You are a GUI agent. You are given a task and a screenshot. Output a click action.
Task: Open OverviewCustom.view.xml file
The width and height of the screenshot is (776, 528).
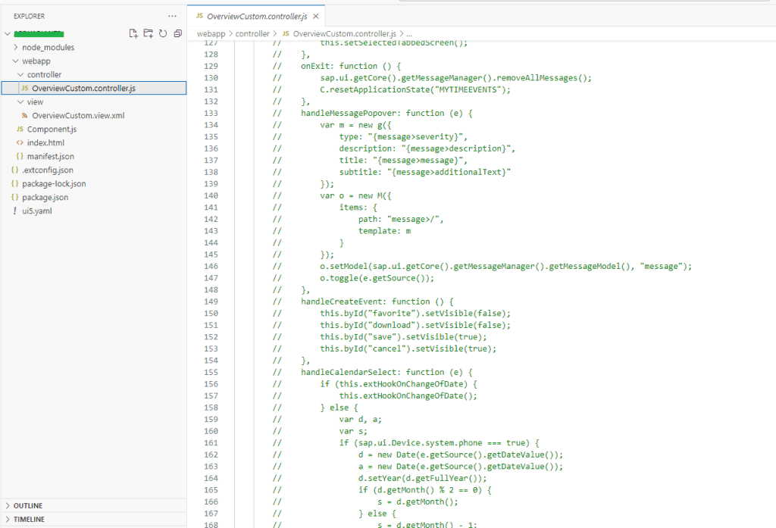(94, 115)
